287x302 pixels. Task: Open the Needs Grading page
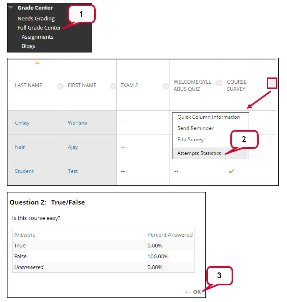tap(36, 18)
